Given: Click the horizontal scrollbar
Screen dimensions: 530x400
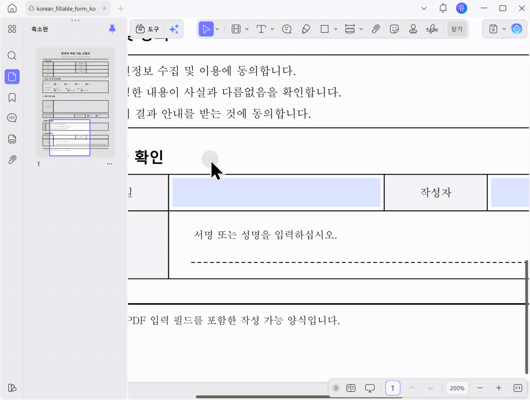Looking at the screenshot, I should (299, 397).
